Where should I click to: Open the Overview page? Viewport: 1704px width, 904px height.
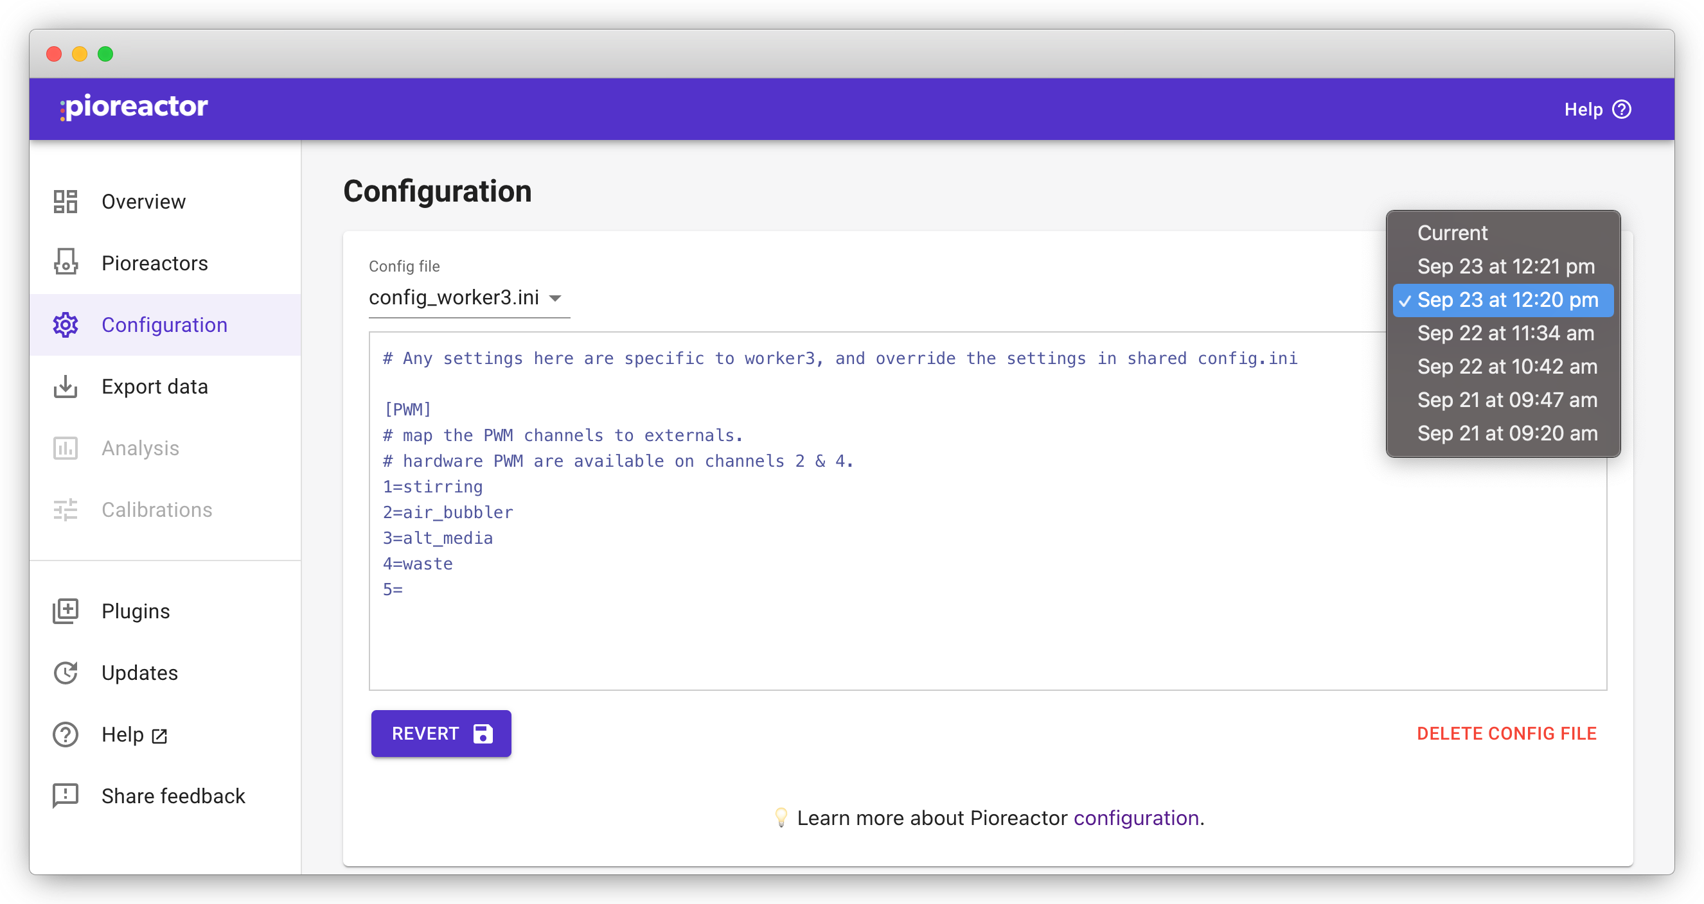(165, 202)
